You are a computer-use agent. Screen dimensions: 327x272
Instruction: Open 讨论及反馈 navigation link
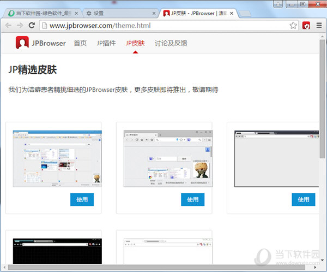point(171,43)
